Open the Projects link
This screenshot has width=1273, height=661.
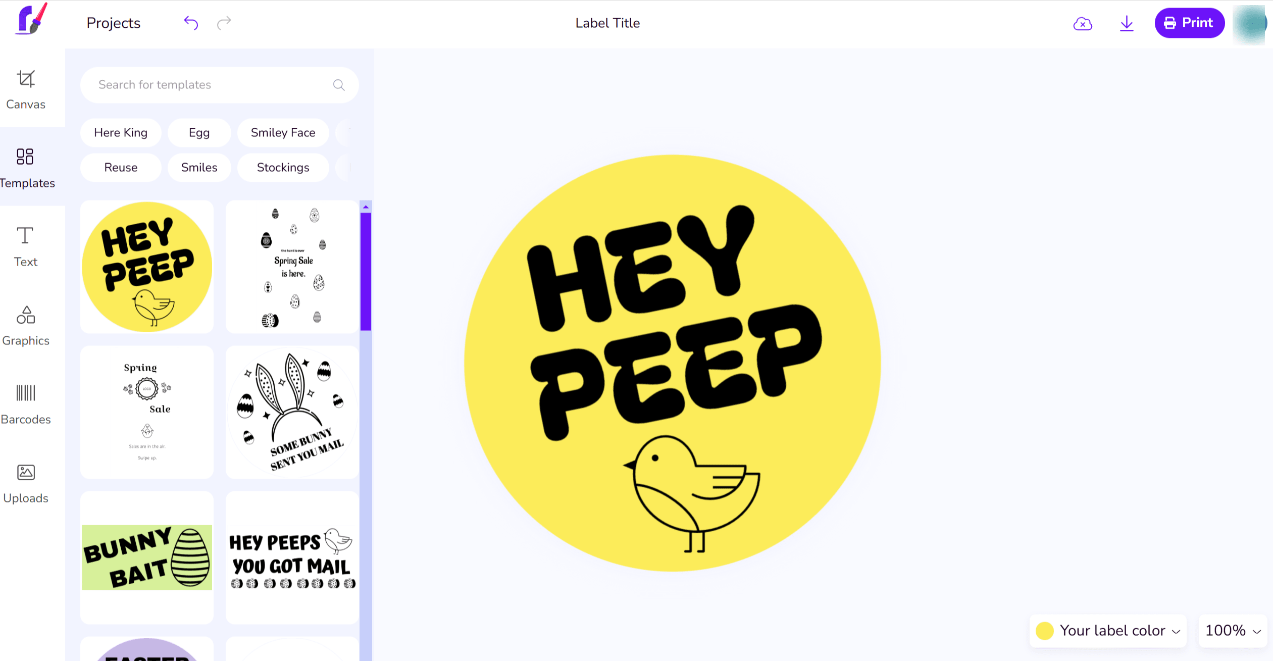coord(114,23)
